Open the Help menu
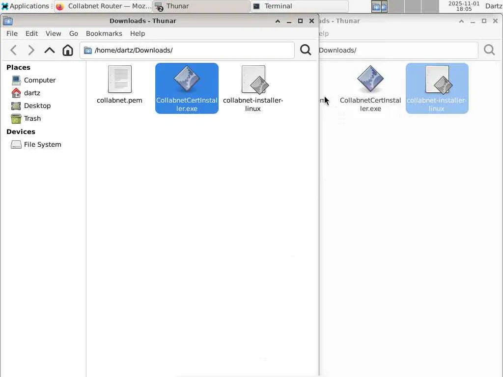The height and width of the screenshot is (377, 503). pyautogui.click(x=138, y=33)
